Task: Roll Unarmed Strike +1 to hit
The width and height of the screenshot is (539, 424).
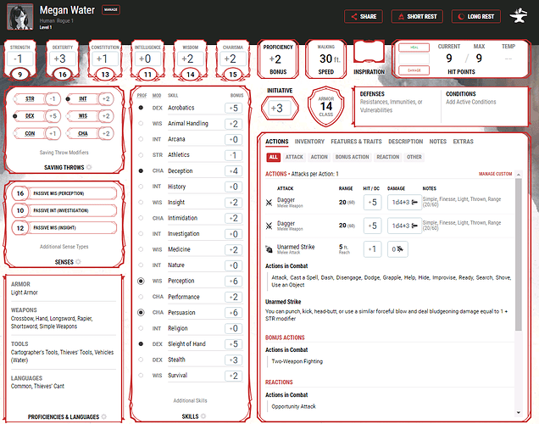Action: 372,249
